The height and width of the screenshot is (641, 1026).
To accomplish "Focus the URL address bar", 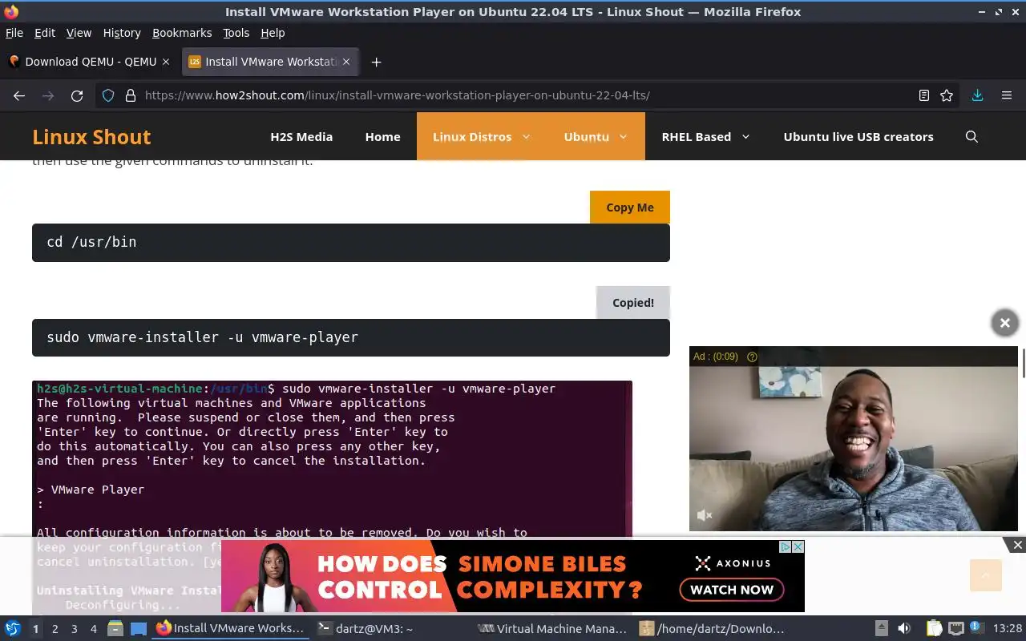I will [x=529, y=95].
